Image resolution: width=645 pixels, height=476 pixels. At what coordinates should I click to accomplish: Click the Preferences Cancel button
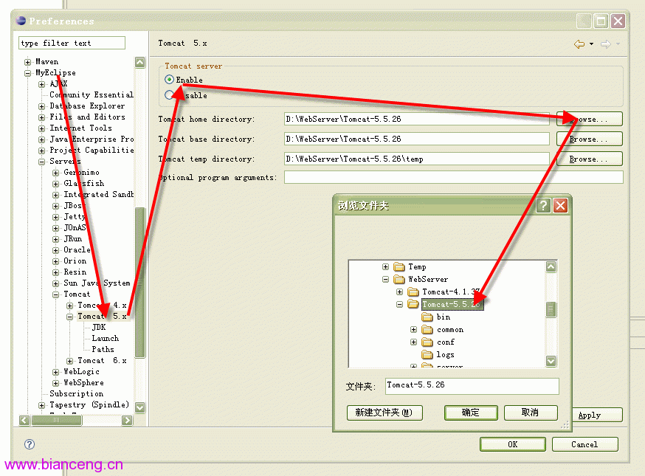point(584,444)
